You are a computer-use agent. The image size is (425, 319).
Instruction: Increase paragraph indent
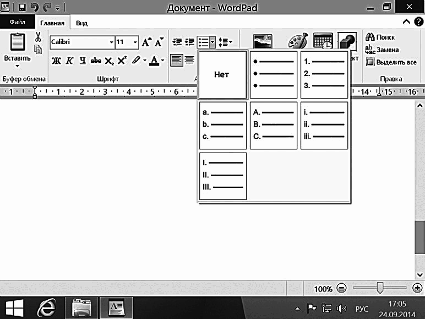point(190,42)
